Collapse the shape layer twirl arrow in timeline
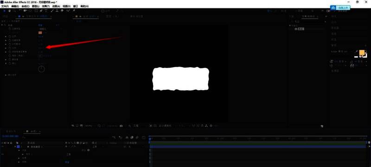This screenshot has width=371, height=167. tap(15, 147)
